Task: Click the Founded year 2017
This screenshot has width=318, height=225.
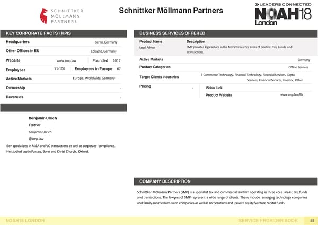Action: coord(117,60)
